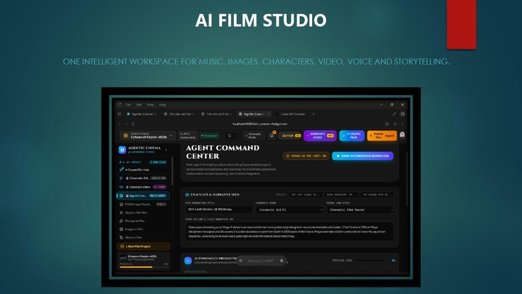Select Agent Command multi-agent sidebar item

click(x=143, y=196)
